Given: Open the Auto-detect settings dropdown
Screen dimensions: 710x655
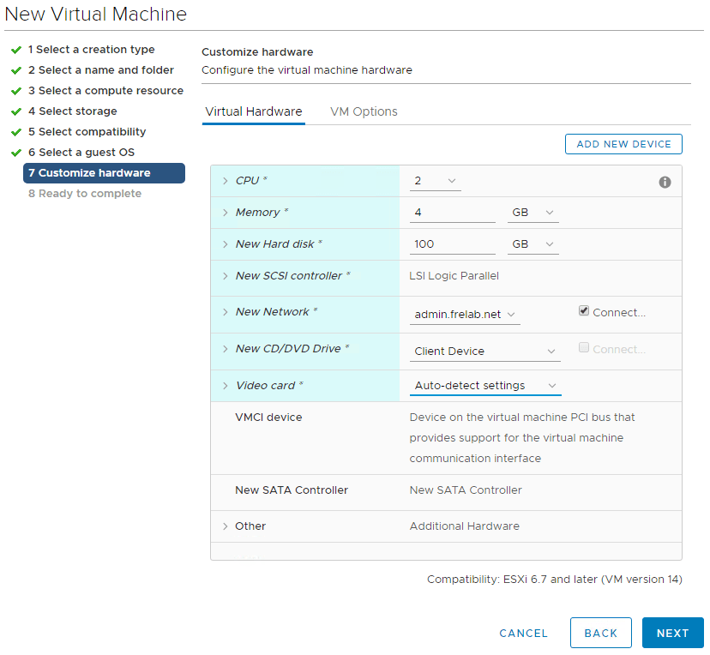Looking at the screenshot, I should [485, 386].
